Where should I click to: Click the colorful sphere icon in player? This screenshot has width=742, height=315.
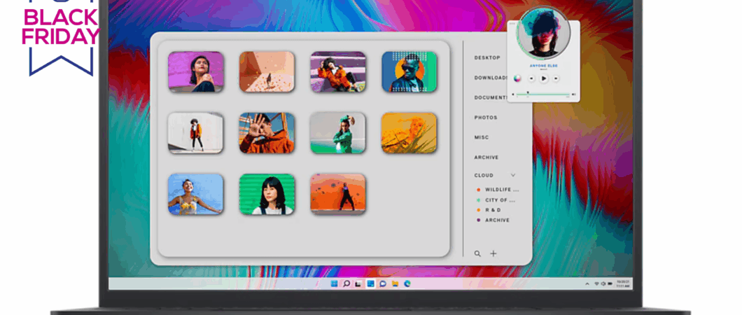[x=517, y=78]
